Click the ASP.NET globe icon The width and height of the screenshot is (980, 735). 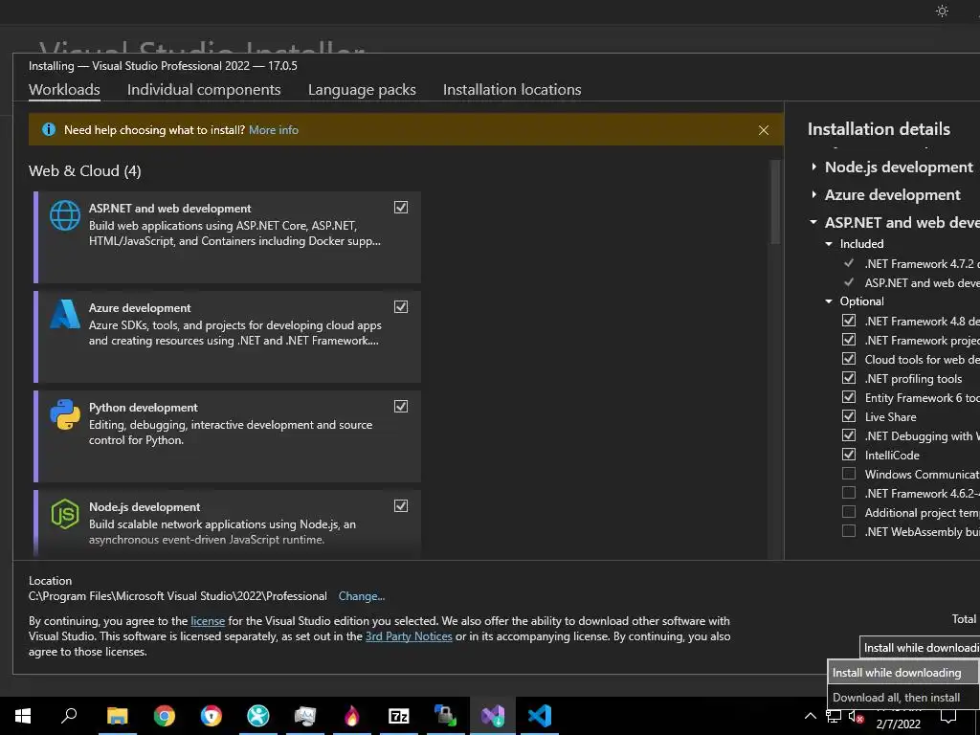pyautogui.click(x=65, y=215)
